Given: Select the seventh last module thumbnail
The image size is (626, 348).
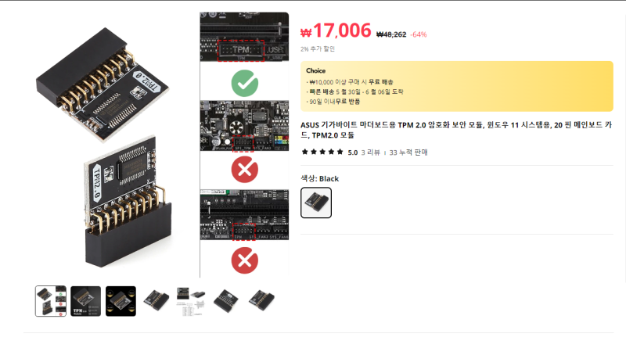Looking at the screenshot, I should [x=261, y=301].
